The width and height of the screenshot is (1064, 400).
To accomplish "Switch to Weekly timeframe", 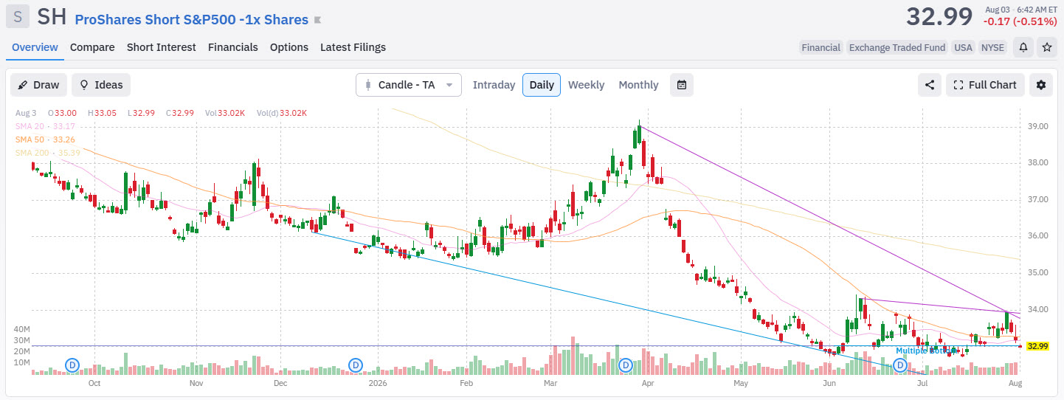I will point(586,85).
